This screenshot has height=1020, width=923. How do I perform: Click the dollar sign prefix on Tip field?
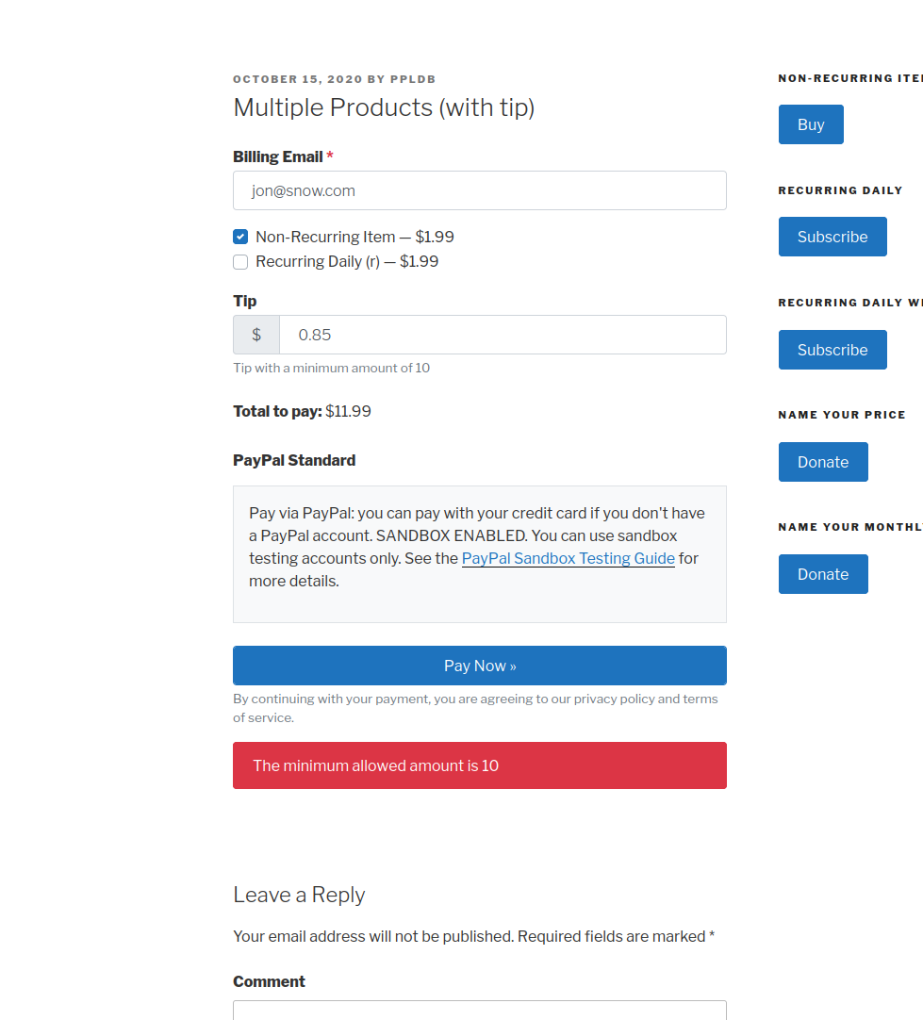tap(255, 335)
